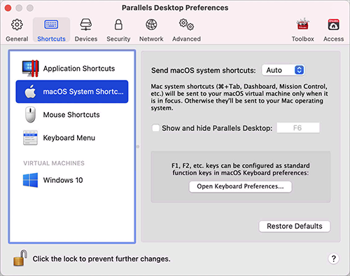350x276 pixels.
Task: Switch to the Devices tab label
Action: [x=86, y=39]
